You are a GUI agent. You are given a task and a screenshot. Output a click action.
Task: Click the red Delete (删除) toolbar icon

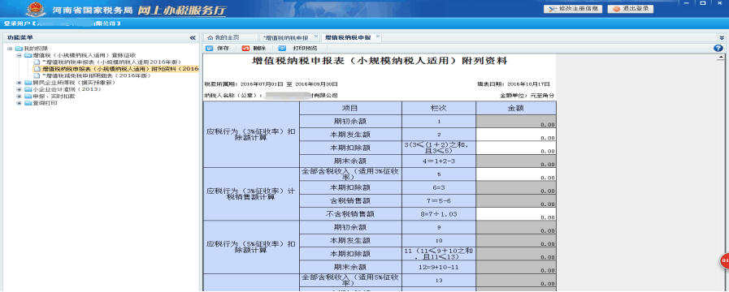[245, 48]
